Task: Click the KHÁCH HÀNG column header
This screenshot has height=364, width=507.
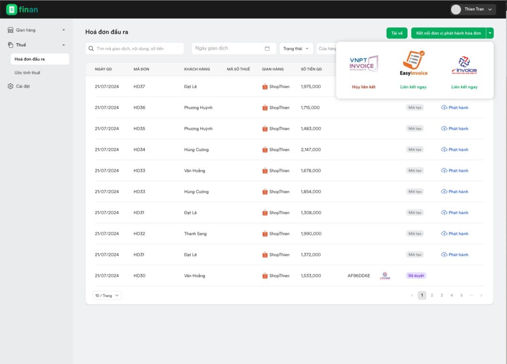Action: [x=197, y=69]
